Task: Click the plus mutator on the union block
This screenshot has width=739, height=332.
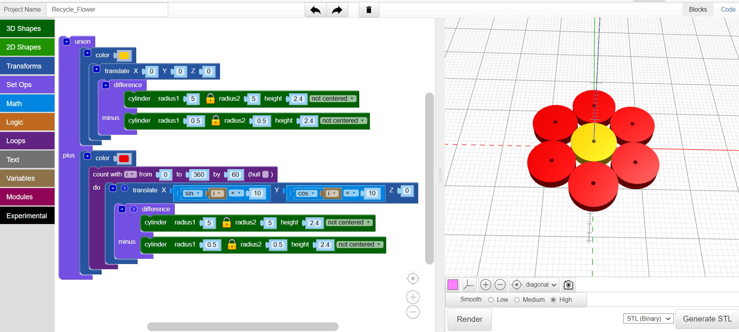Action: click(67, 41)
